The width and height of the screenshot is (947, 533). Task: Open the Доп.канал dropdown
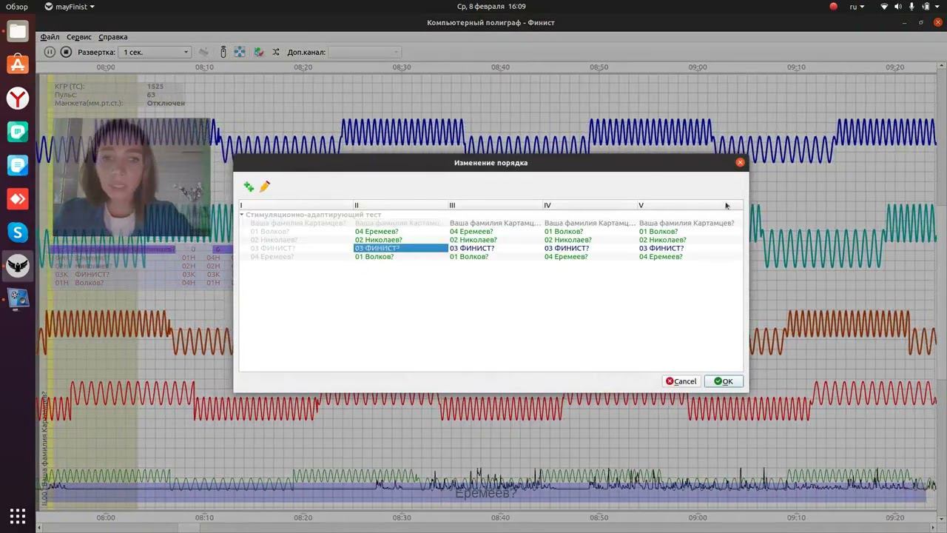coord(364,52)
